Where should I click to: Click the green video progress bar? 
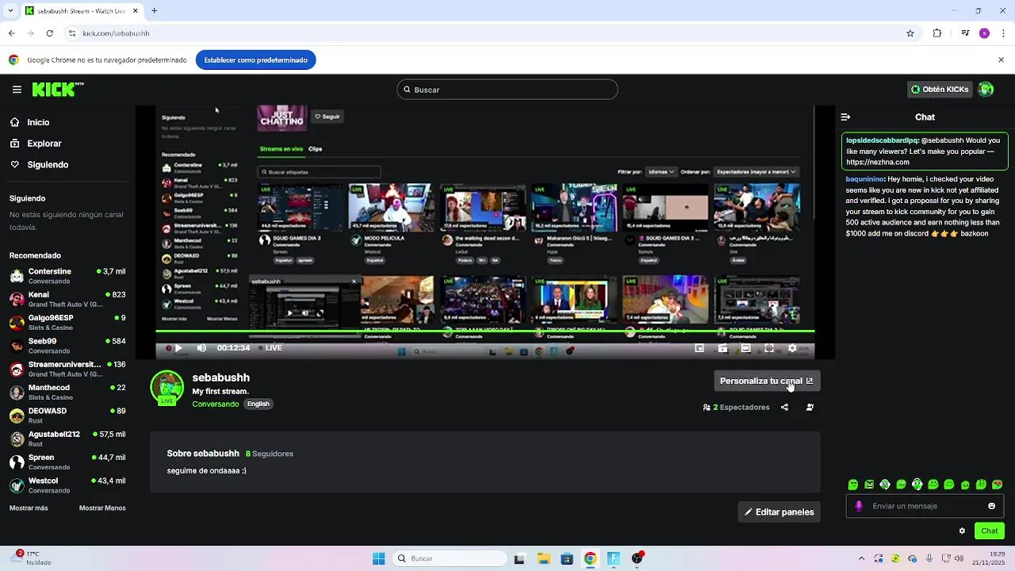click(485, 331)
